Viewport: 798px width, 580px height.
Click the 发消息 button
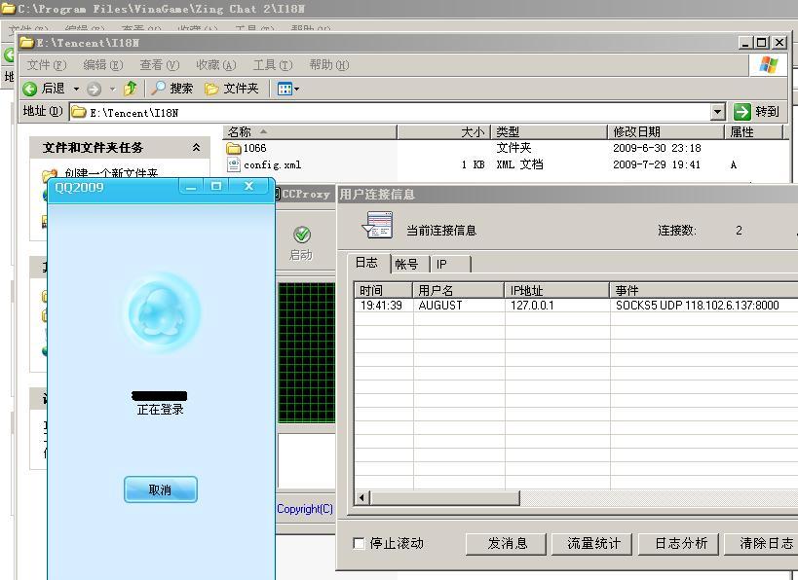pos(506,543)
